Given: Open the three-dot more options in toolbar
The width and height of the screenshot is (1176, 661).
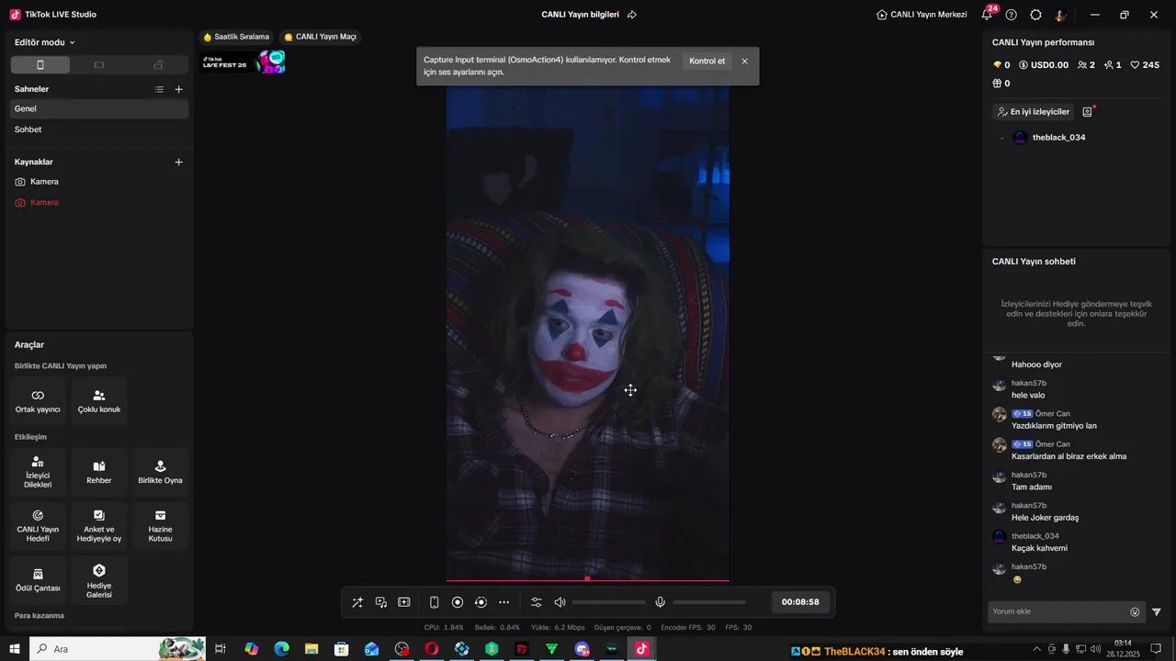Looking at the screenshot, I should tap(503, 602).
